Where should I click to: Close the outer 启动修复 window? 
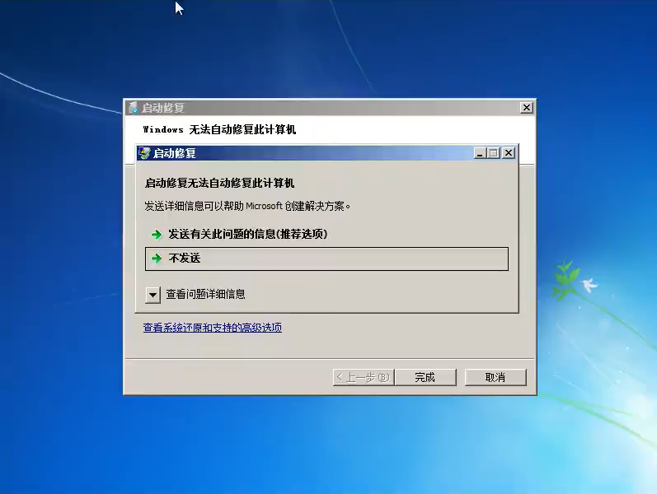coord(527,108)
